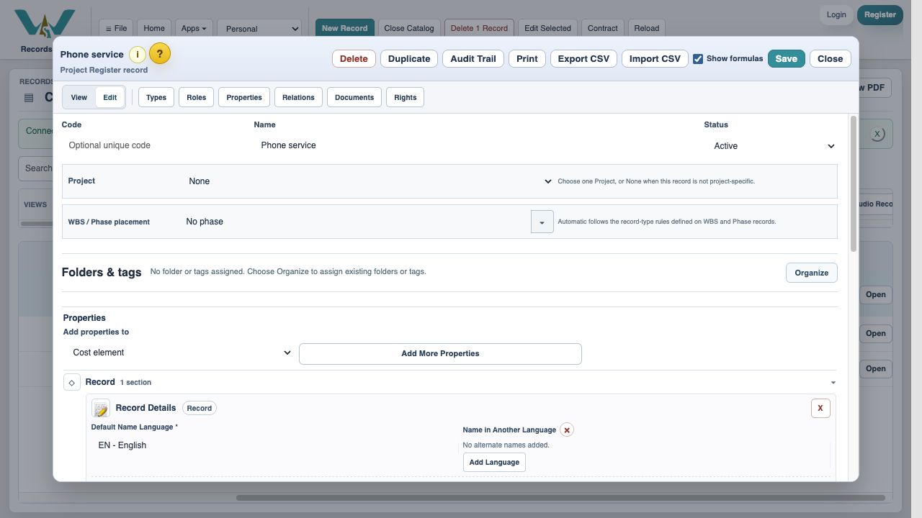
Task: Open the WBS / Phase placement dropdown arrow
Action: 542,222
